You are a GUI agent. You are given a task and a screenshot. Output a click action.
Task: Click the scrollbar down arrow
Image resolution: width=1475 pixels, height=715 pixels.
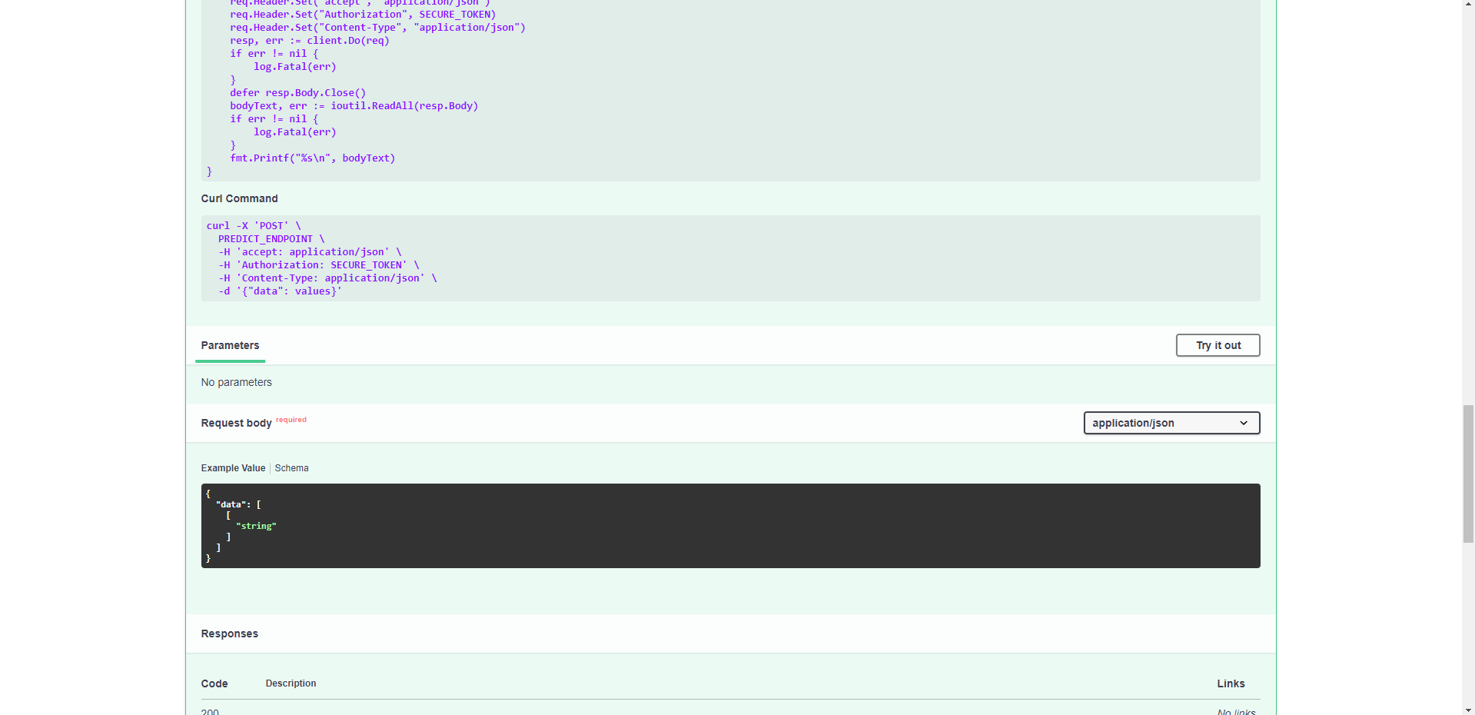click(x=1468, y=709)
